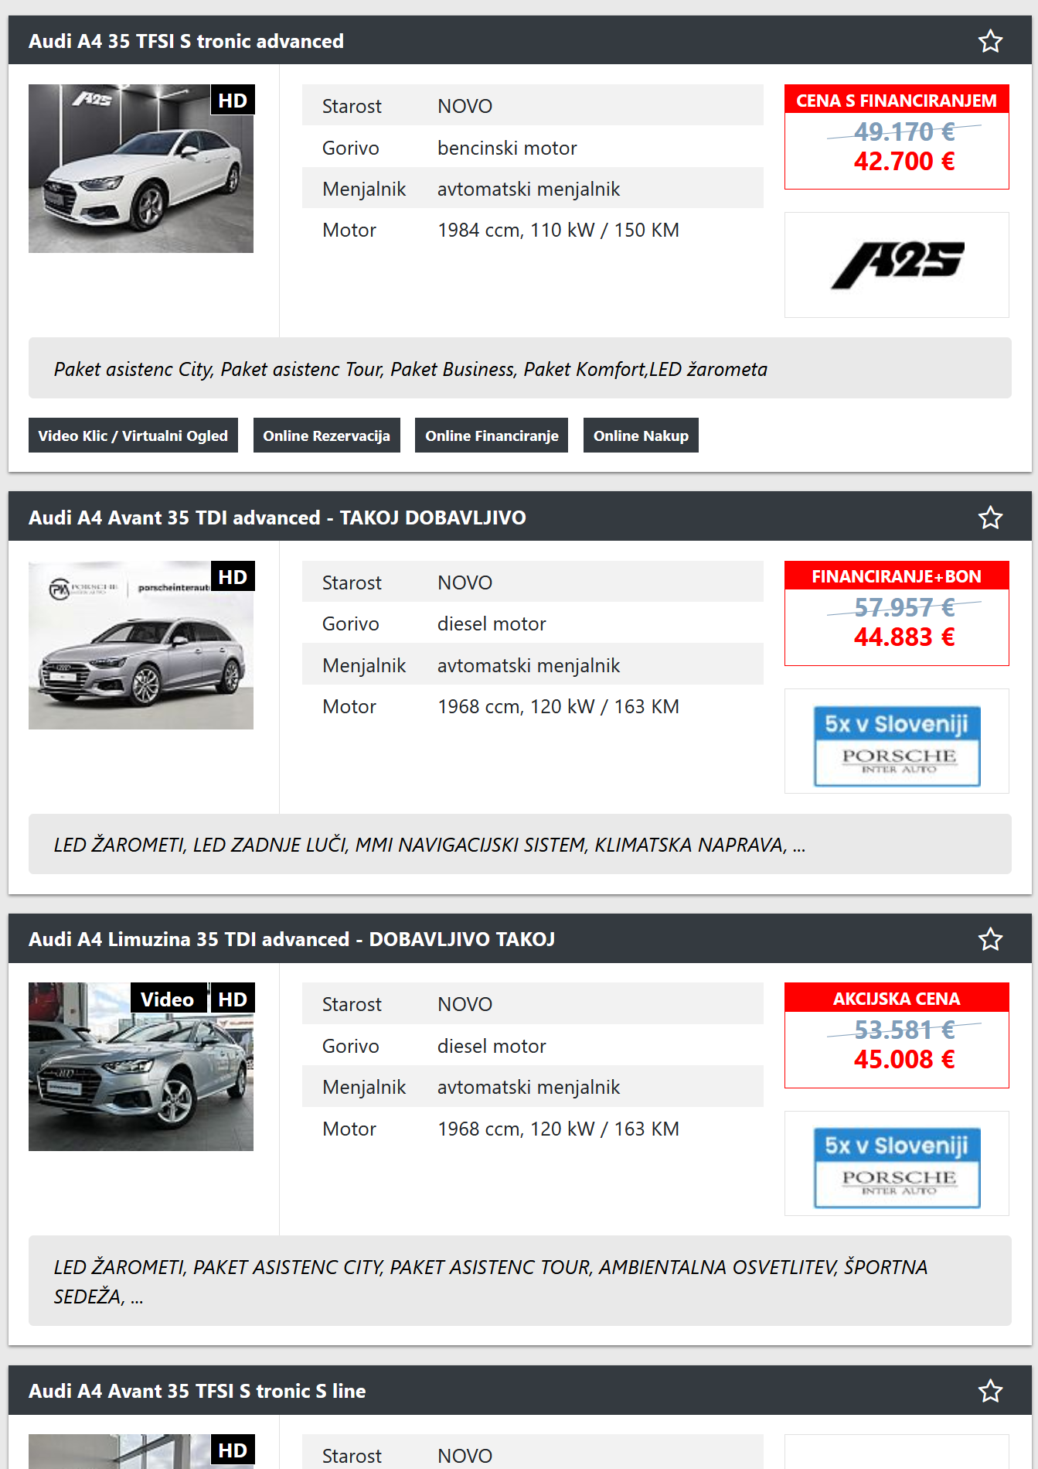
Task: Click crossed-out price 53.581 €
Action: click(x=904, y=1030)
